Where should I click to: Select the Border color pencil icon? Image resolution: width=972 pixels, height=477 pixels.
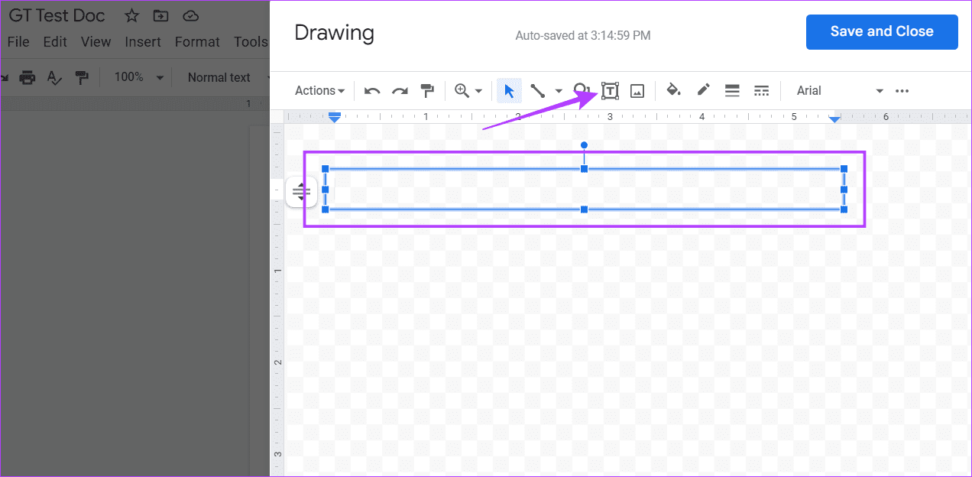coord(703,90)
